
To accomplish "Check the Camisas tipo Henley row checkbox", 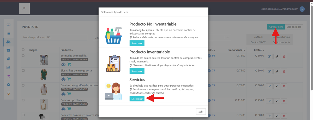I will tap(23, 100).
